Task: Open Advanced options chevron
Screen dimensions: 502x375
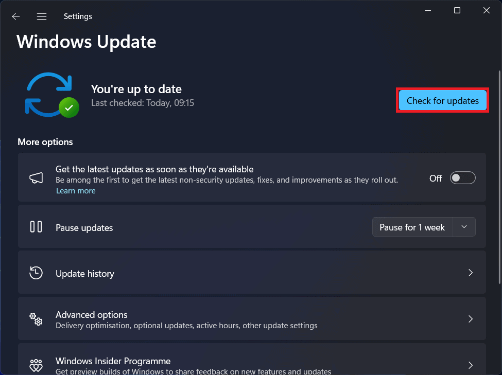Action: coord(471,319)
